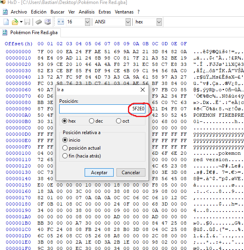
Task: Select the hex radio button
Action: tap(69, 121)
